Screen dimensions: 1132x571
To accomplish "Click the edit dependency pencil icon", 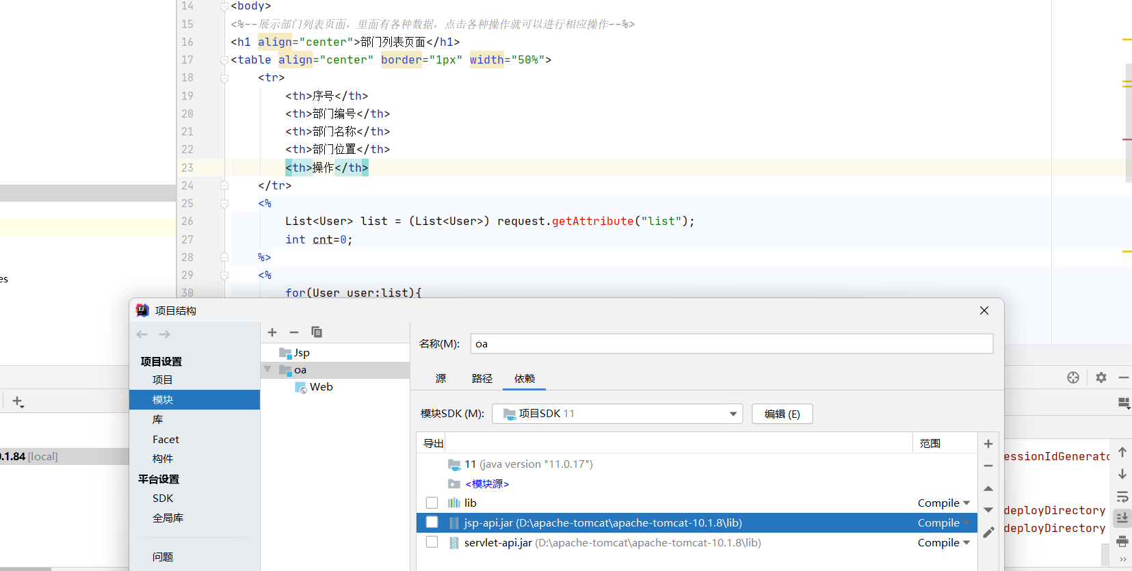I will point(988,532).
